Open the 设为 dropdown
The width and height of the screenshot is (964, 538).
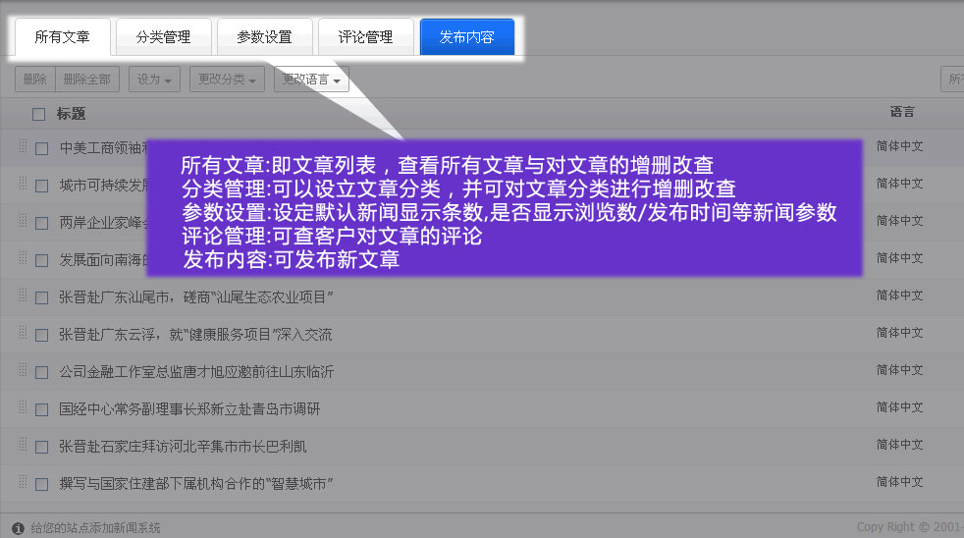click(x=156, y=80)
